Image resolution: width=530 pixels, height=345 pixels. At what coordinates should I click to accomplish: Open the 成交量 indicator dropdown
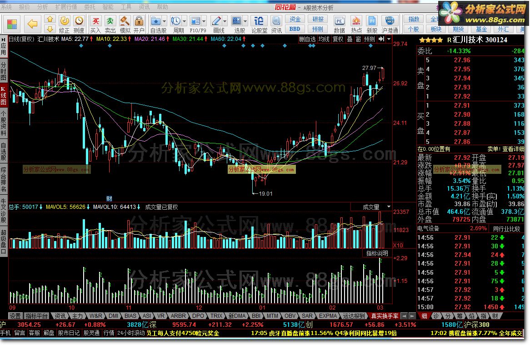[x=389, y=207]
